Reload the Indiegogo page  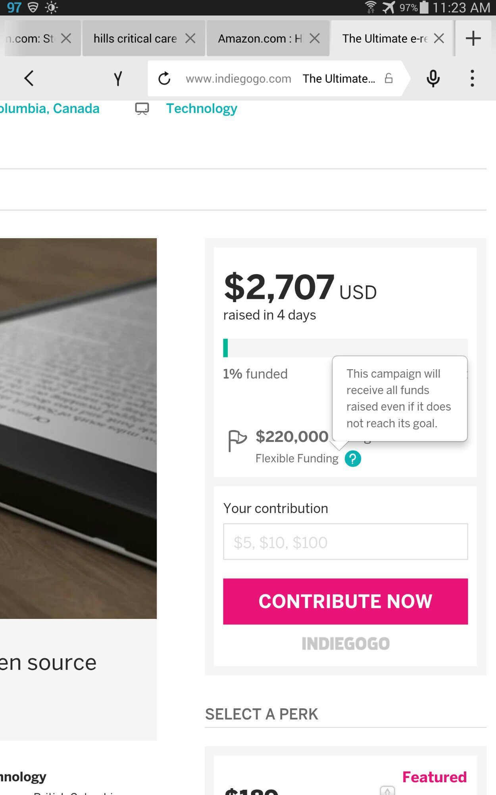point(164,79)
